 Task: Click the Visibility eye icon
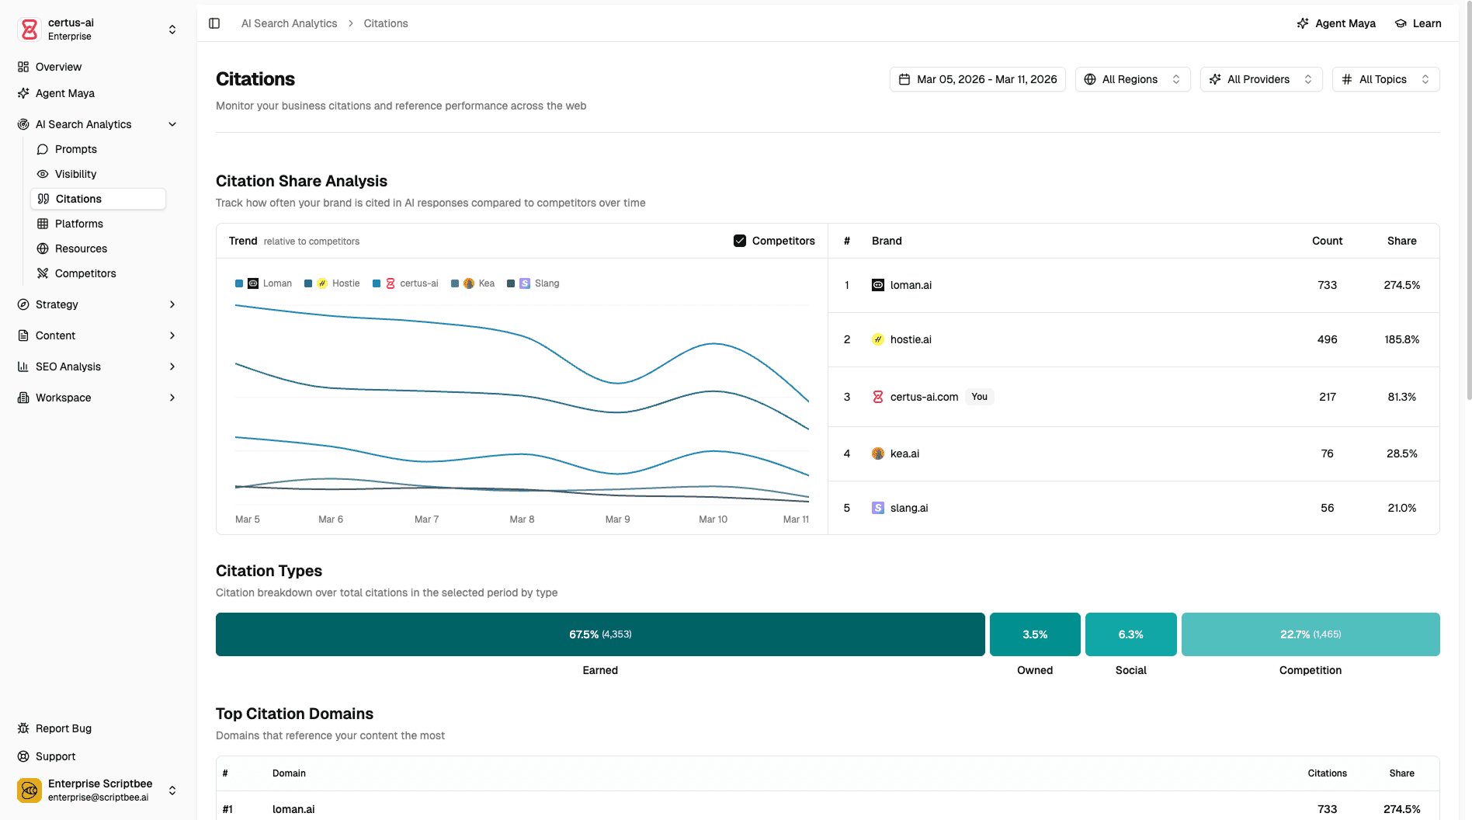coord(43,174)
